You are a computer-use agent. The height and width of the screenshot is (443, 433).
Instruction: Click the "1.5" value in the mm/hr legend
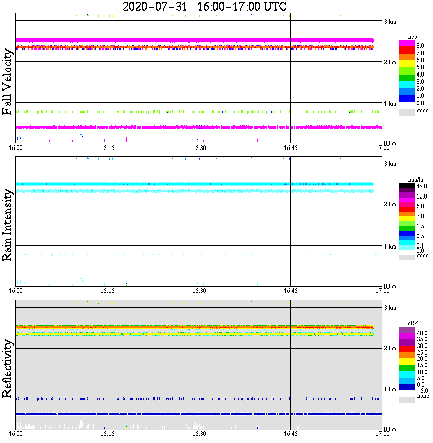(x=420, y=226)
